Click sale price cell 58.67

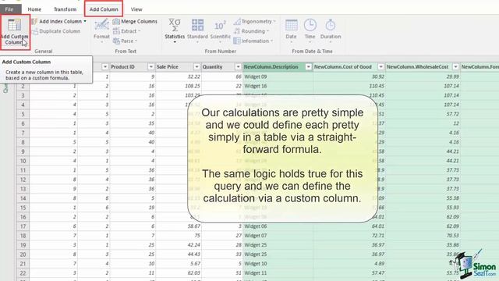(179, 226)
